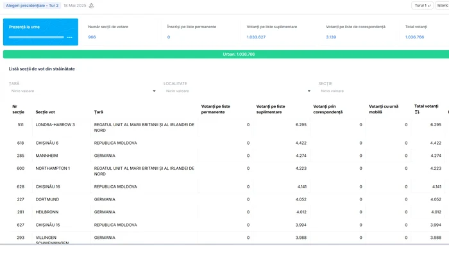Open the Turul 1 button

(422, 5)
